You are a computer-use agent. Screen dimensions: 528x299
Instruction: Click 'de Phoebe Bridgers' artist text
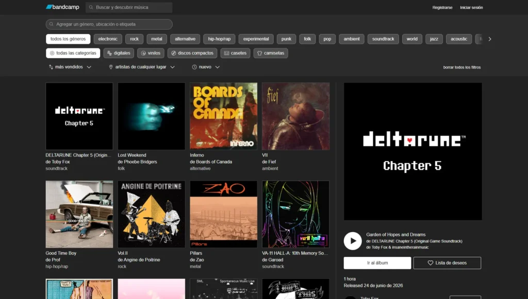click(x=137, y=162)
